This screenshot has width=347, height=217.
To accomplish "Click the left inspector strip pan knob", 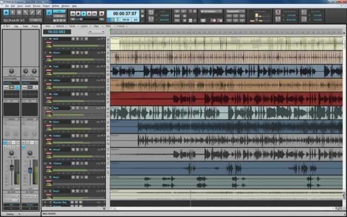I will click(11, 153).
